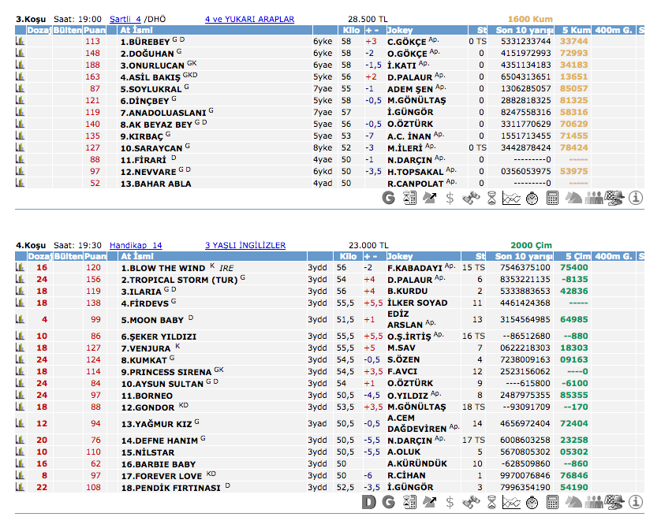Click the Handikap 14 link

click(x=136, y=245)
